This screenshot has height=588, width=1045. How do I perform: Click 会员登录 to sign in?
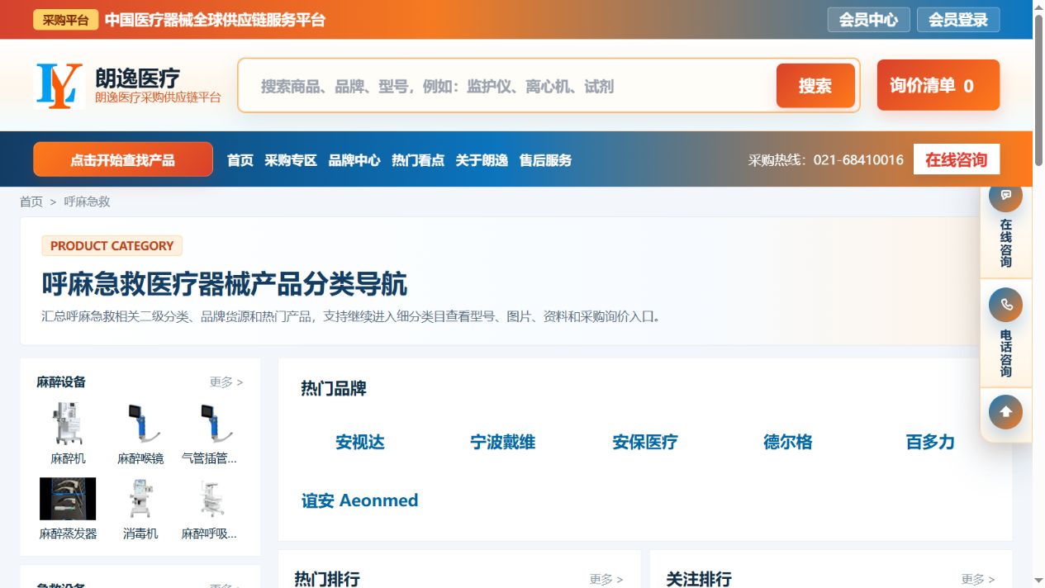[x=958, y=20]
